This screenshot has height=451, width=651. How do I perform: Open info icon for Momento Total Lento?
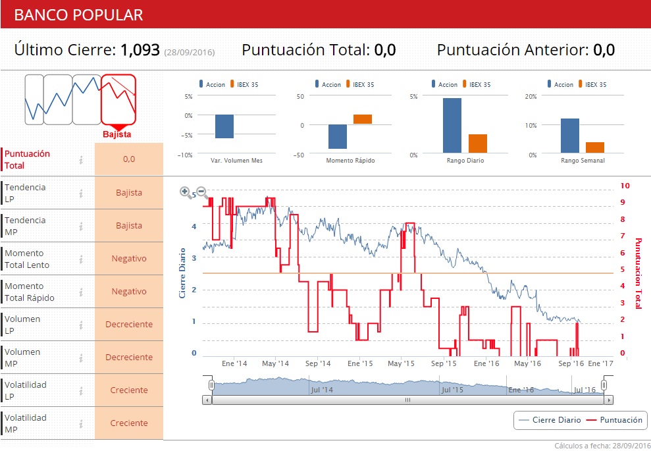[x=81, y=259]
